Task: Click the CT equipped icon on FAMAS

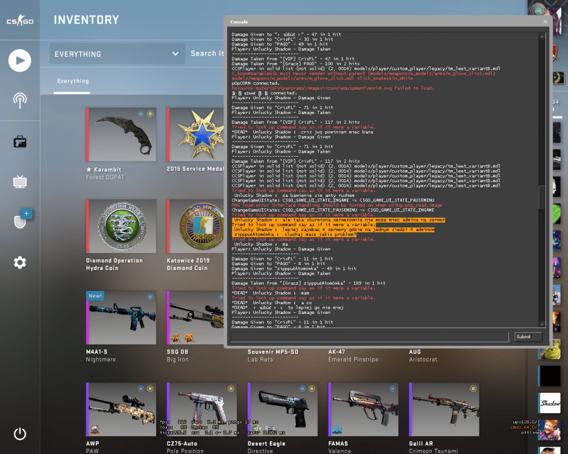Action: pyautogui.click(x=392, y=389)
